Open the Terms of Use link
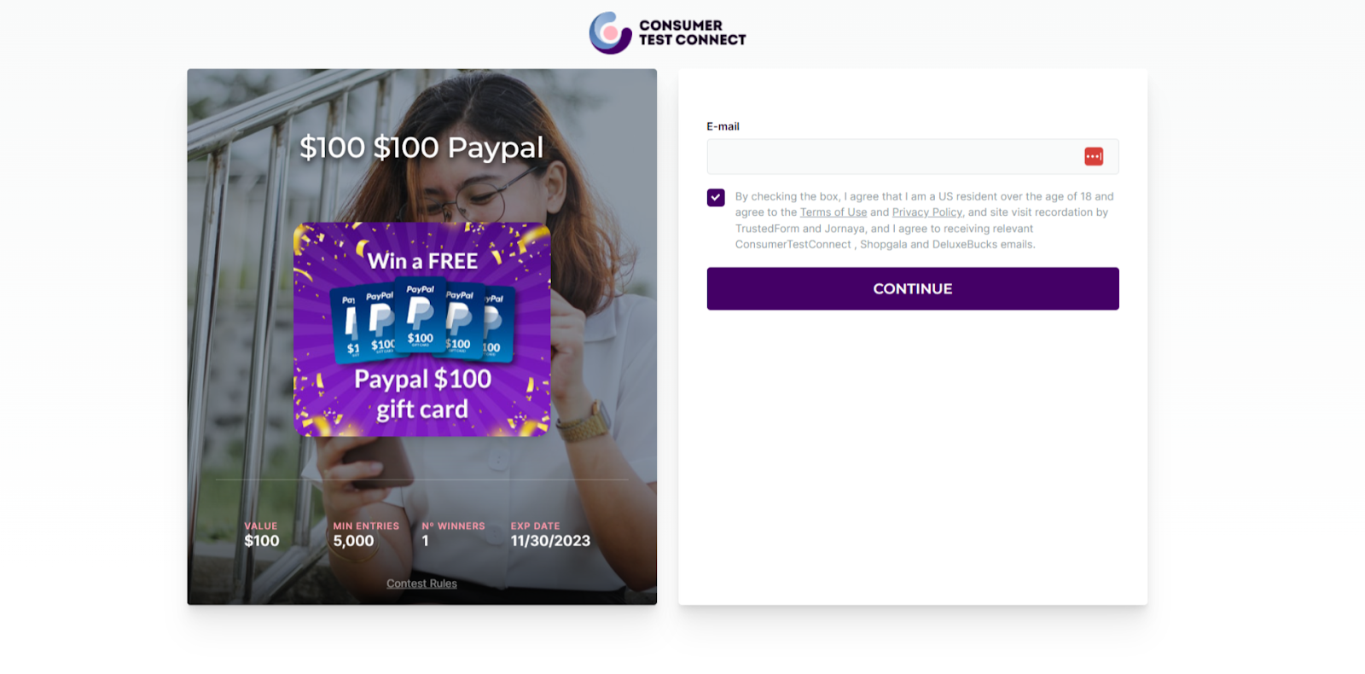Screen dimensions: 1365x674 point(834,212)
